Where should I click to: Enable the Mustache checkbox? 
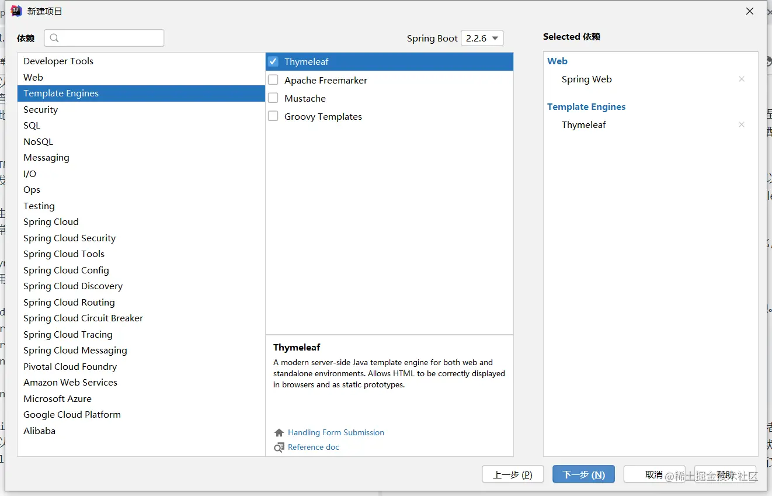[273, 98]
